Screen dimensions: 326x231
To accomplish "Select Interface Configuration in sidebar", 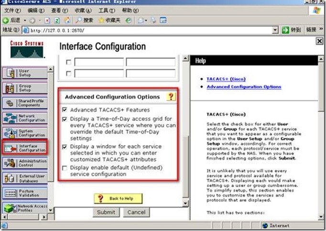I will pyautogui.click(x=25, y=148).
